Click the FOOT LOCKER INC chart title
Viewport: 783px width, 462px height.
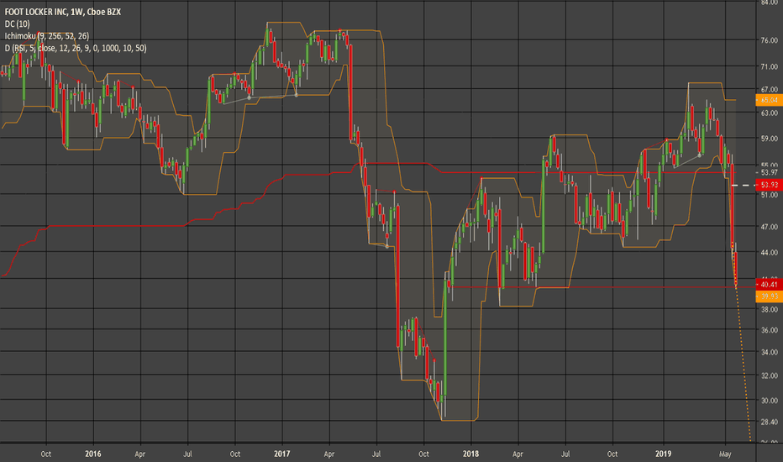(x=63, y=12)
